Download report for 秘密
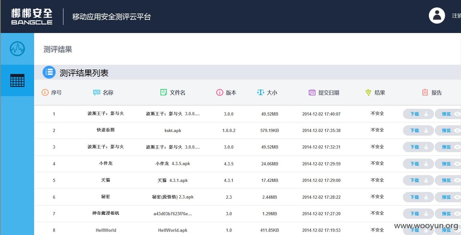This screenshot has width=461, height=235. click(418, 197)
